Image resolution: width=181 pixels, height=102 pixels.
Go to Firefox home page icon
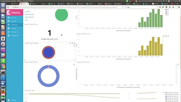(173, 7)
